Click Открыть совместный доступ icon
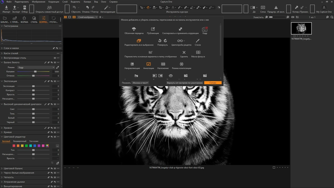 [x=49, y=8]
